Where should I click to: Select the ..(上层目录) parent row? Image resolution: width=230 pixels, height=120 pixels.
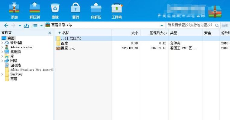pyautogui.click(x=142, y=38)
